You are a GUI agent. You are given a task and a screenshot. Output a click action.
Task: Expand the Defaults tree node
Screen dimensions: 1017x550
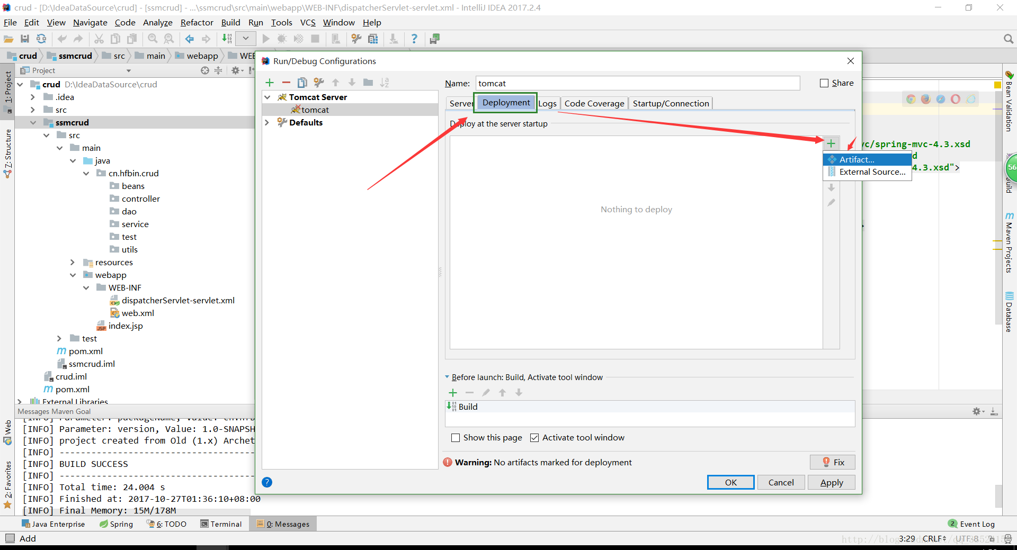pyautogui.click(x=267, y=123)
